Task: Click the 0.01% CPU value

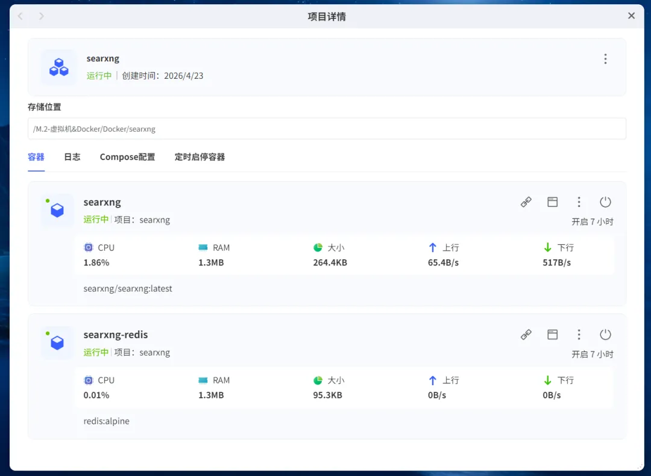Action: coord(96,395)
